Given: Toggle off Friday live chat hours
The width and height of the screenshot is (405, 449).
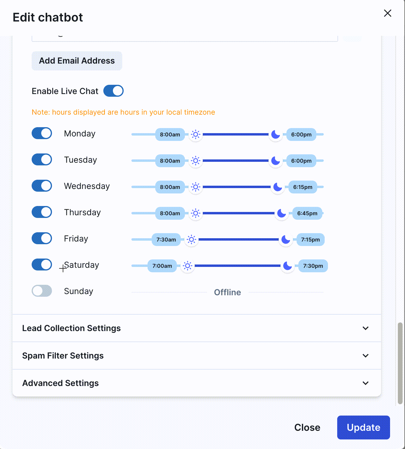Looking at the screenshot, I should point(42,239).
